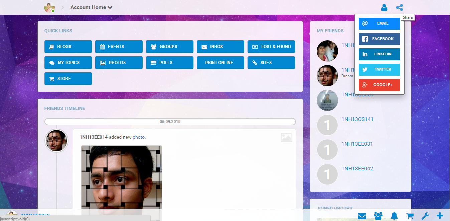Click the Share icon in header
The width and height of the screenshot is (450, 221).
(x=400, y=7)
